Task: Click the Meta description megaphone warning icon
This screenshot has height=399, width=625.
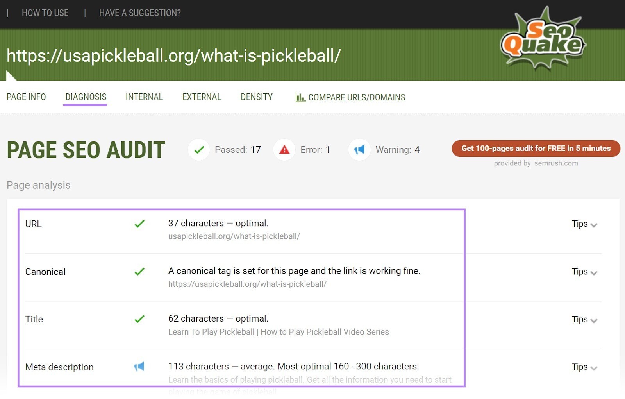Action: 139,367
